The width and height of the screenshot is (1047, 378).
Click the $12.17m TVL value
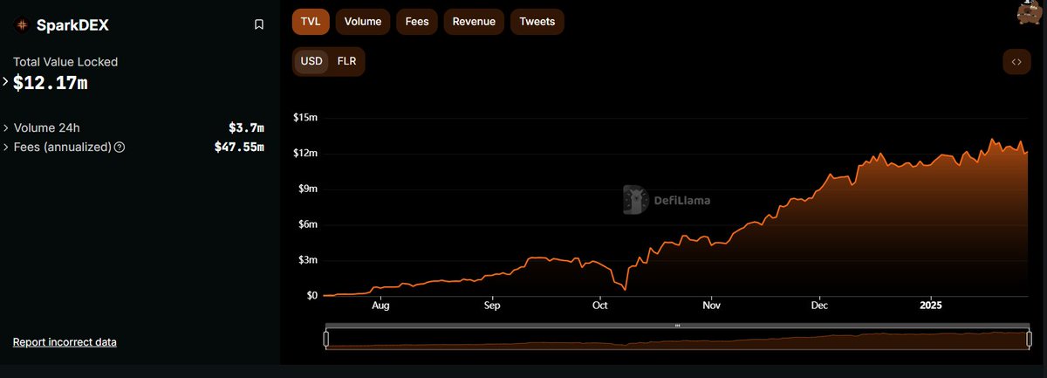[51, 84]
